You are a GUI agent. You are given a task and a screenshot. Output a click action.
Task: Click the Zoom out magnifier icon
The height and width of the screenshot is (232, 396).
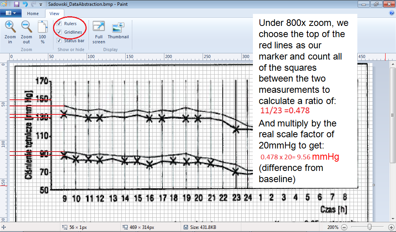click(x=27, y=27)
